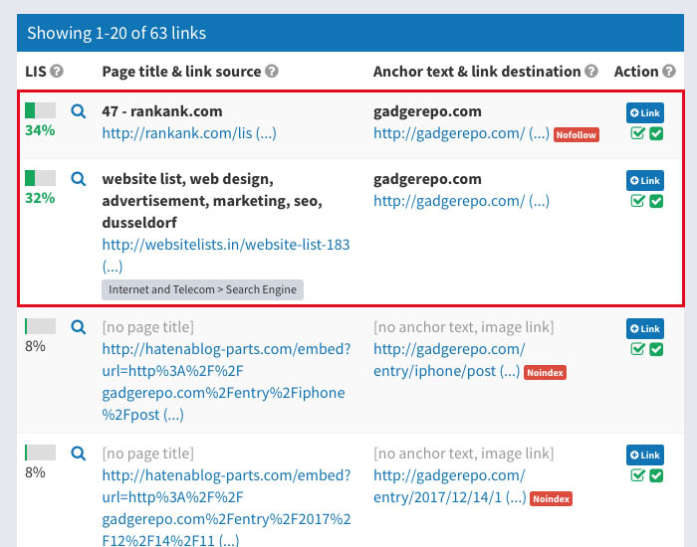Screen dimensions: 697x547
Task: Click the 'Action' column header label
Action: tap(636, 71)
